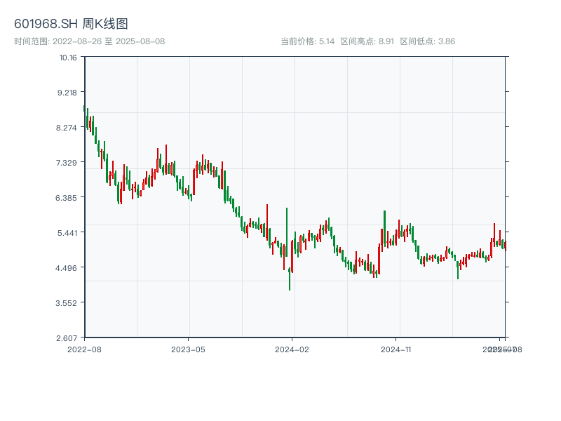Click the 当前价格 5.14 label
The image size is (561, 421).
pos(307,41)
